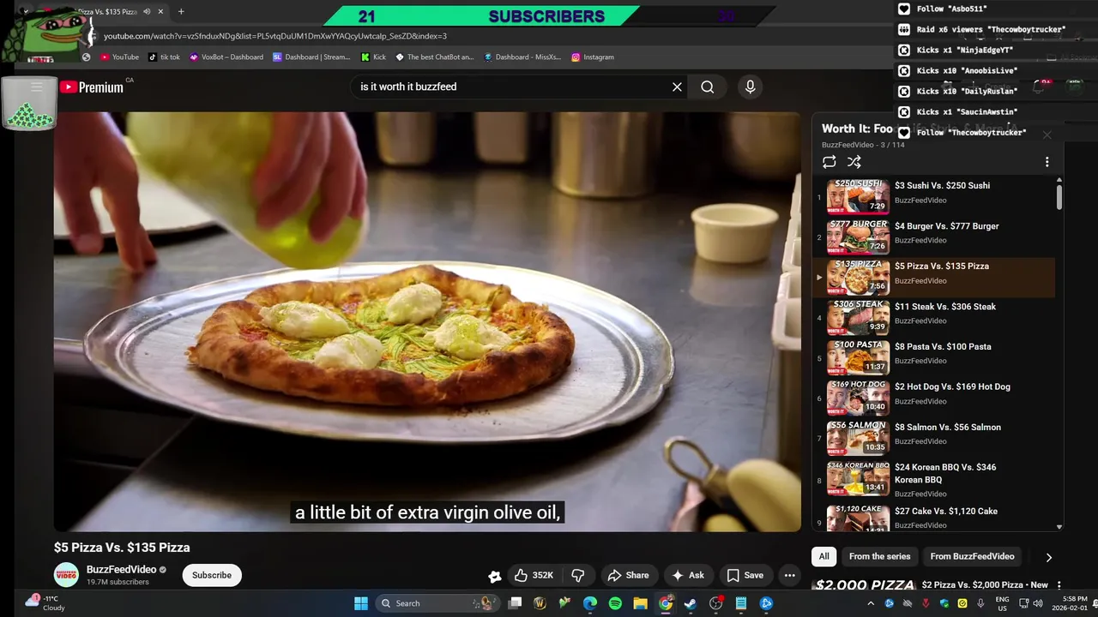Toggle loop playlist

click(829, 162)
